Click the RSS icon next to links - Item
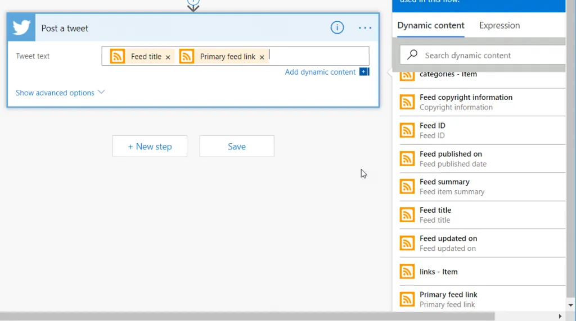The height and width of the screenshot is (321, 576). tap(407, 272)
